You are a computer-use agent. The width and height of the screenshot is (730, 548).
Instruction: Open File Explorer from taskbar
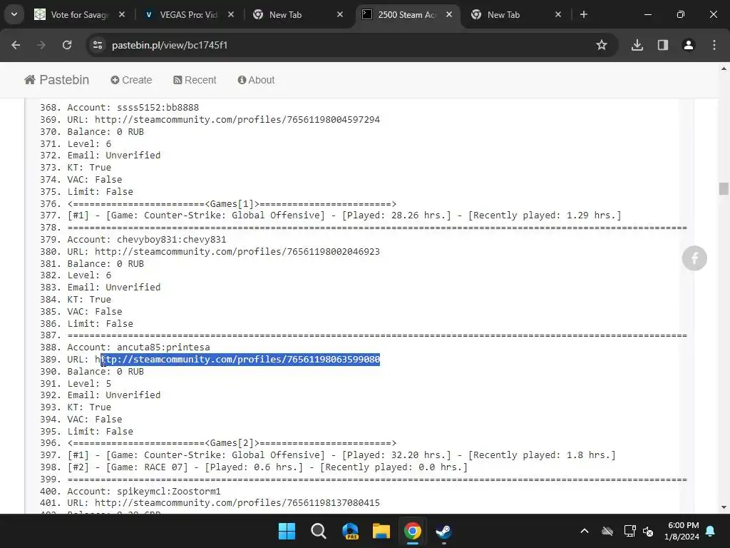[x=381, y=531]
